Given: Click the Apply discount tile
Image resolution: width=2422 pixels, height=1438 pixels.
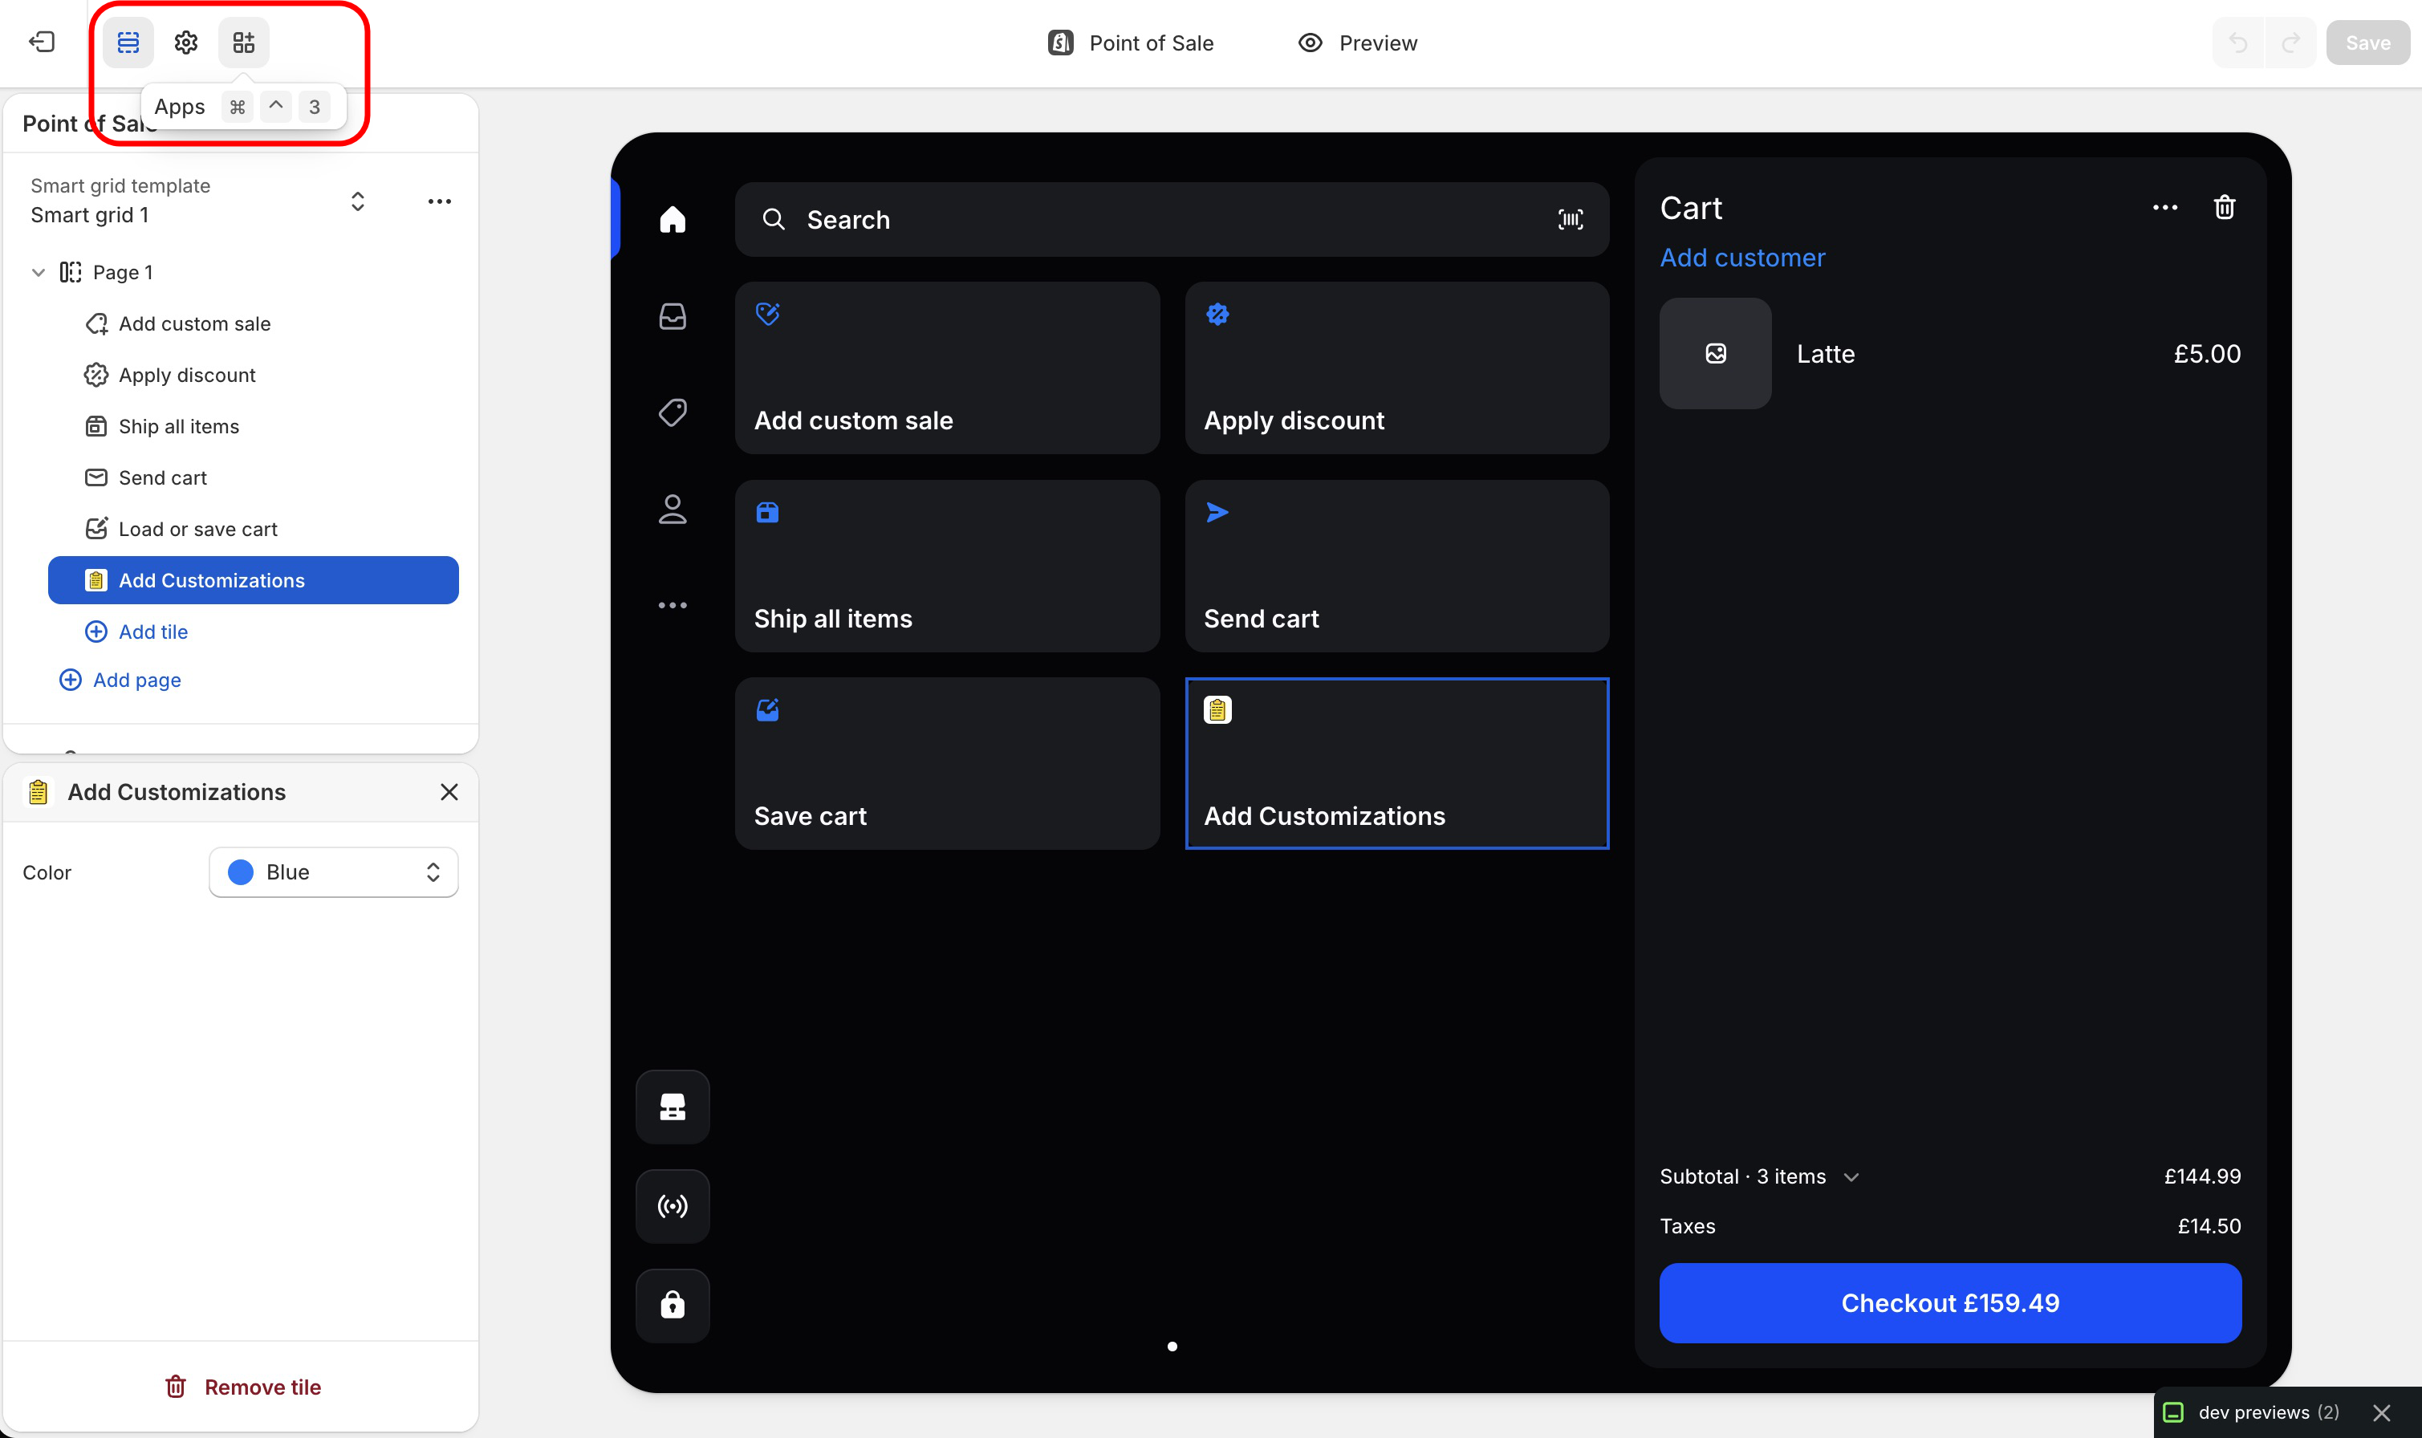Looking at the screenshot, I should tap(1397, 368).
